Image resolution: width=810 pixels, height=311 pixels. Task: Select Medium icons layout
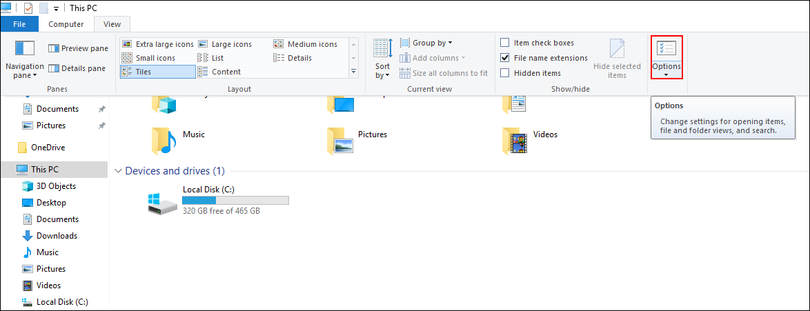(x=305, y=44)
